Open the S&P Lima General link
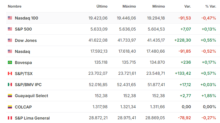This screenshot has width=220, height=123. point(32,118)
